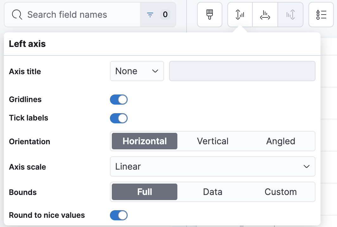Click the right axis settings icon
The height and width of the screenshot is (227, 337).
[290, 15]
